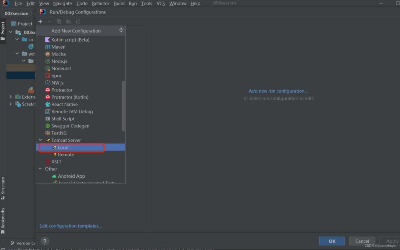Click the Tomcat Server icon
400x250 pixels.
tap(48, 140)
